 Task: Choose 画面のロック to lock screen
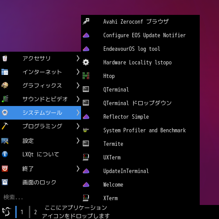[x=40, y=182]
